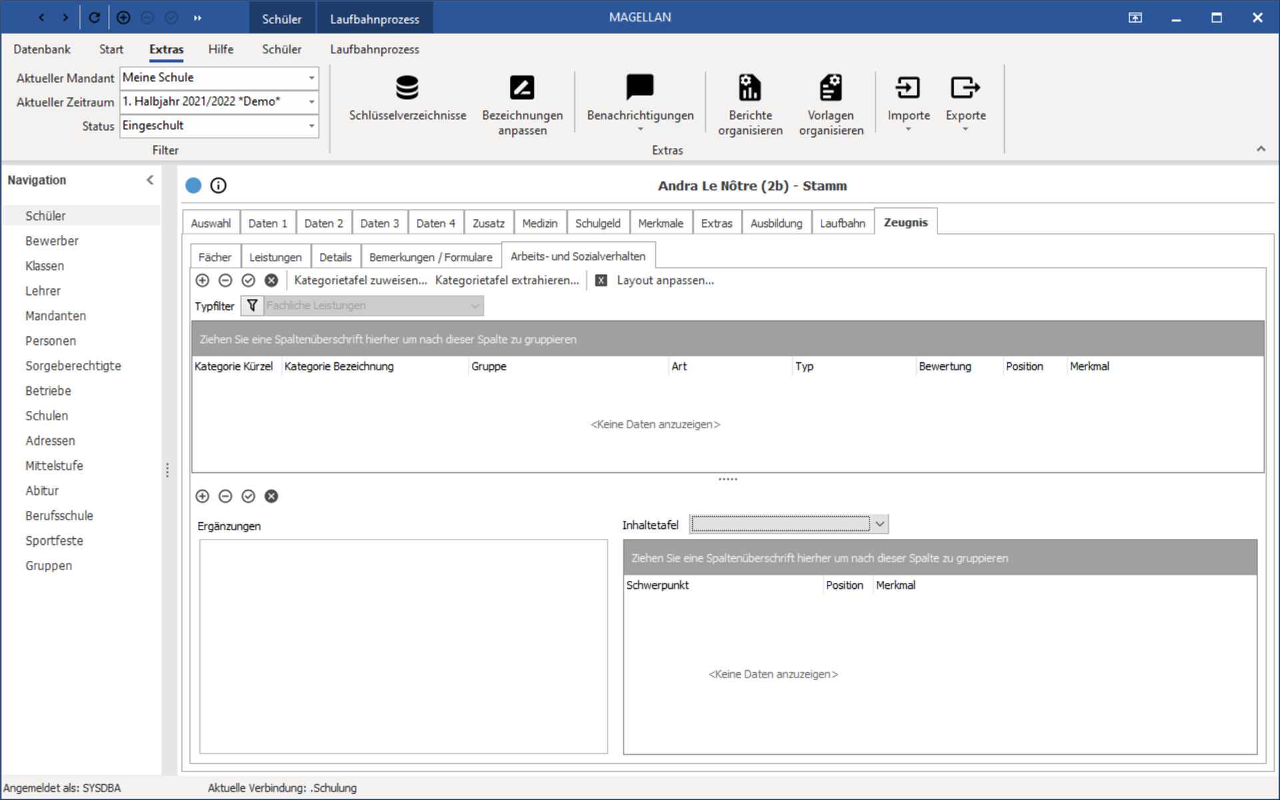
Task: Open the Hilfe menu
Action: pyautogui.click(x=221, y=49)
